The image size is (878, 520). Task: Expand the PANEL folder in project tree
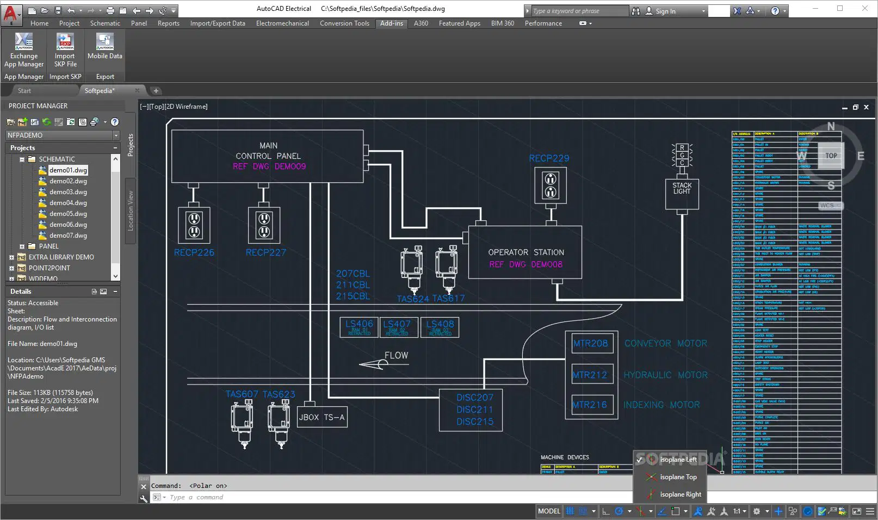pos(22,246)
